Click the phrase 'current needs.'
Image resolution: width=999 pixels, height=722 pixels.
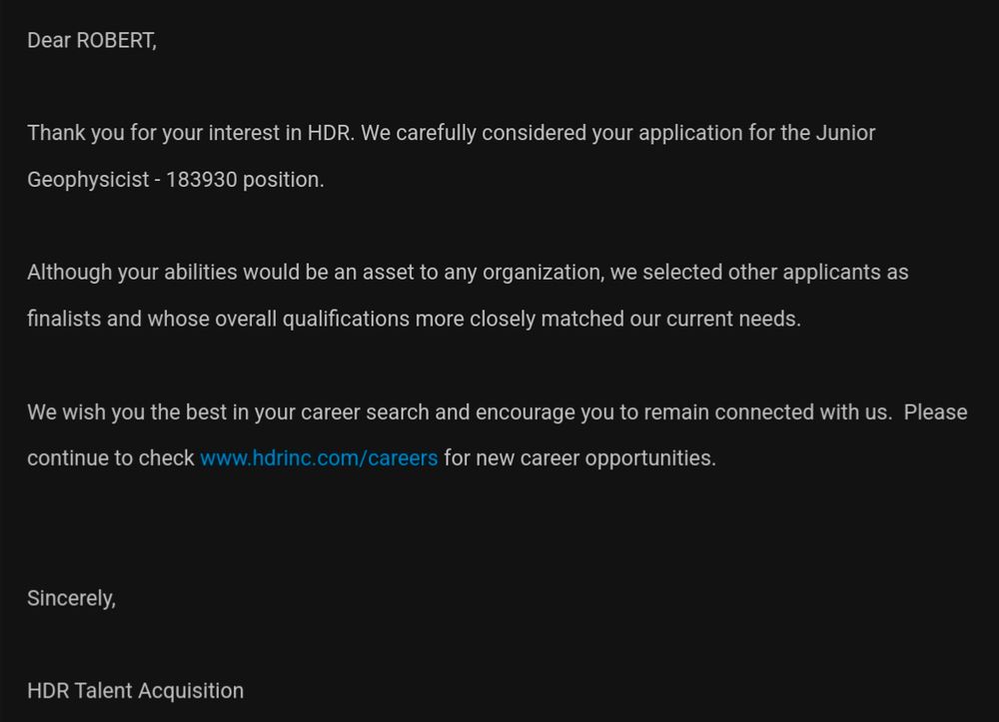(733, 319)
